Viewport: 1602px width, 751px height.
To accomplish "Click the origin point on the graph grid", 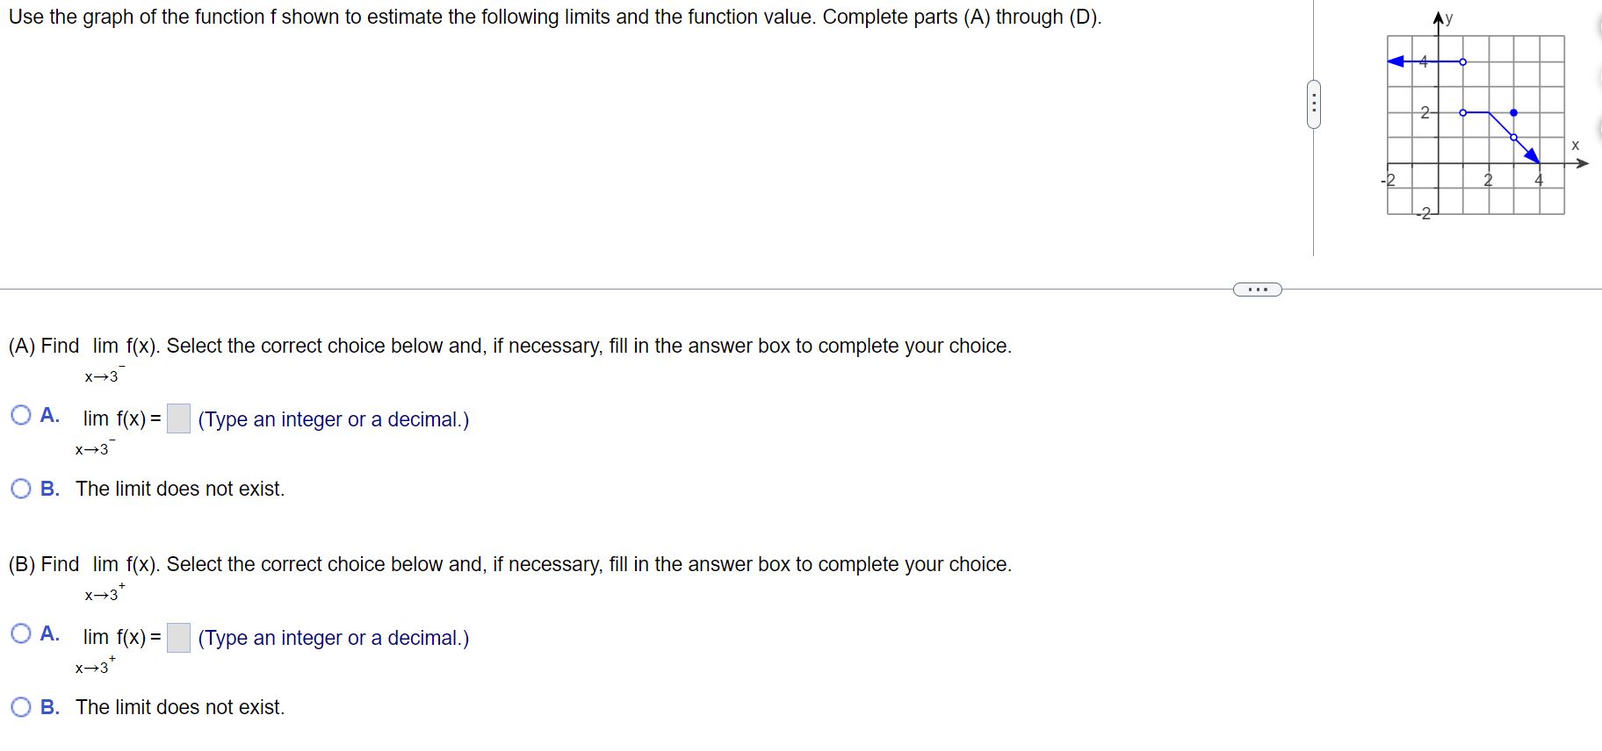I will 1437,163.
